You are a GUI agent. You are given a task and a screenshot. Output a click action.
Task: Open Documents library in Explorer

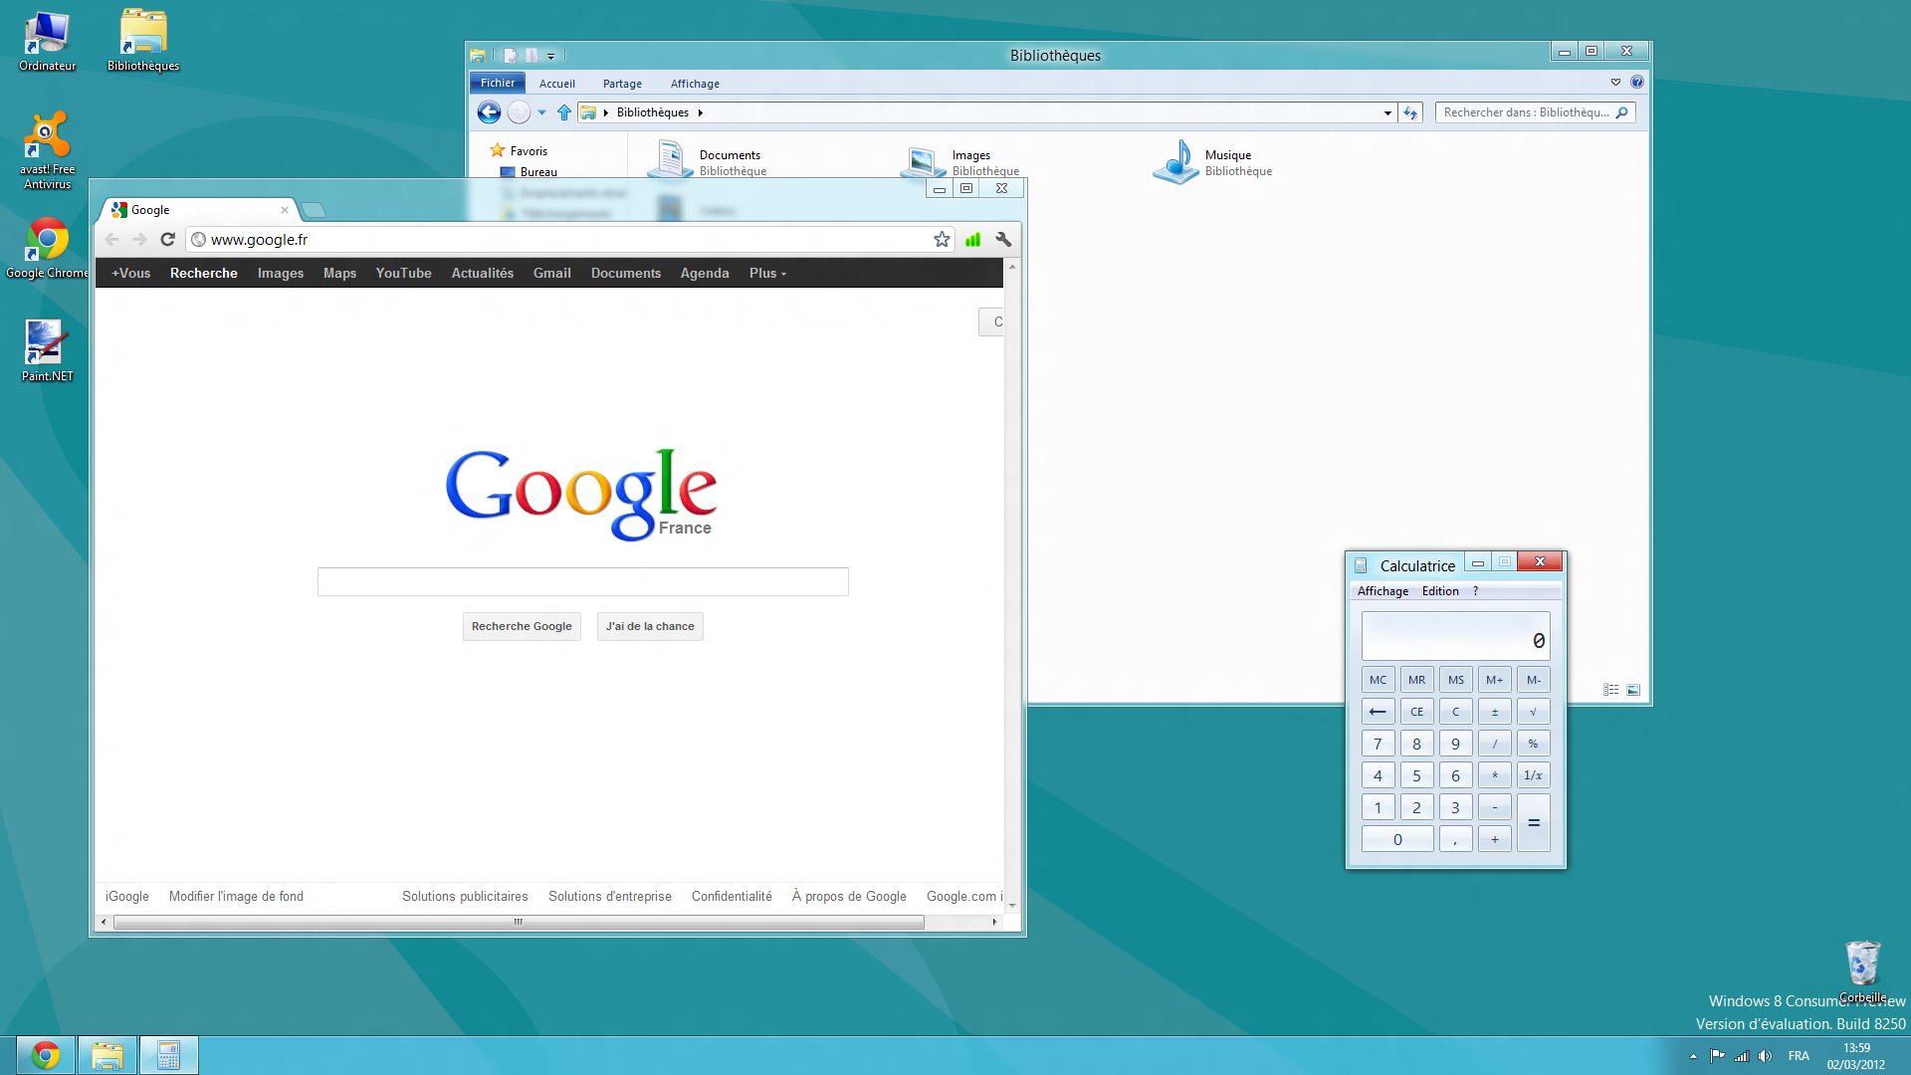(x=707, y=161)
